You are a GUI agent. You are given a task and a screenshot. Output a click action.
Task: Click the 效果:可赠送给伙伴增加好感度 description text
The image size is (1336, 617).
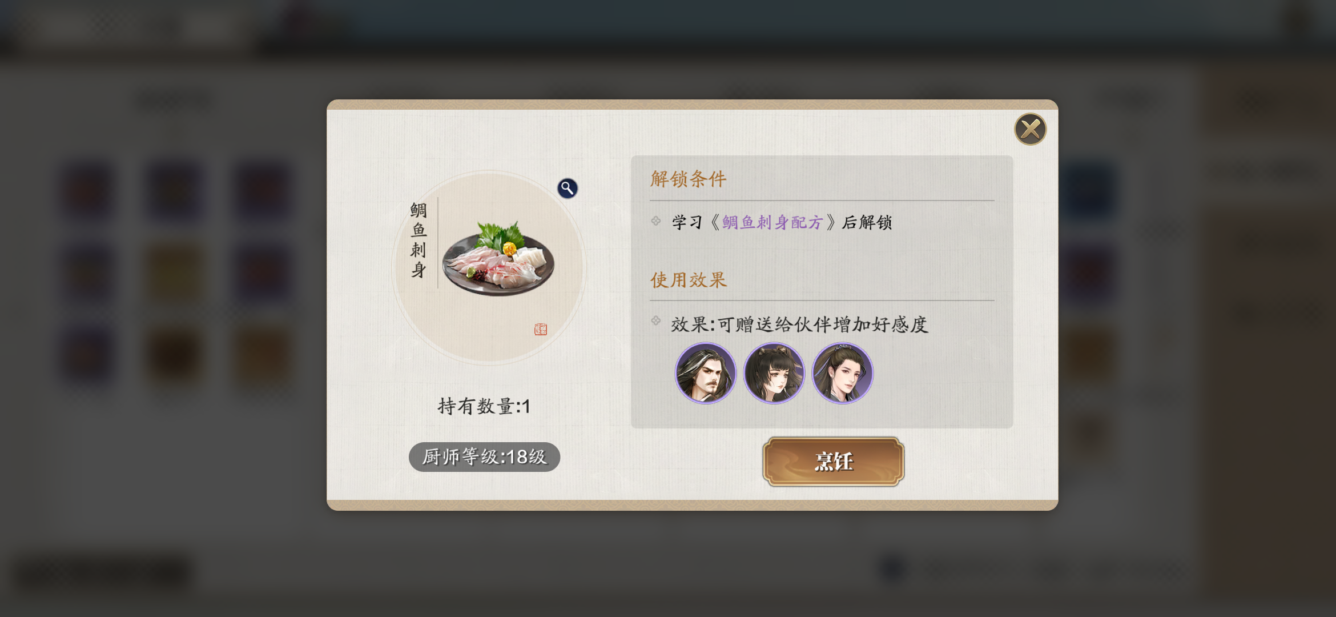[799, 324]
